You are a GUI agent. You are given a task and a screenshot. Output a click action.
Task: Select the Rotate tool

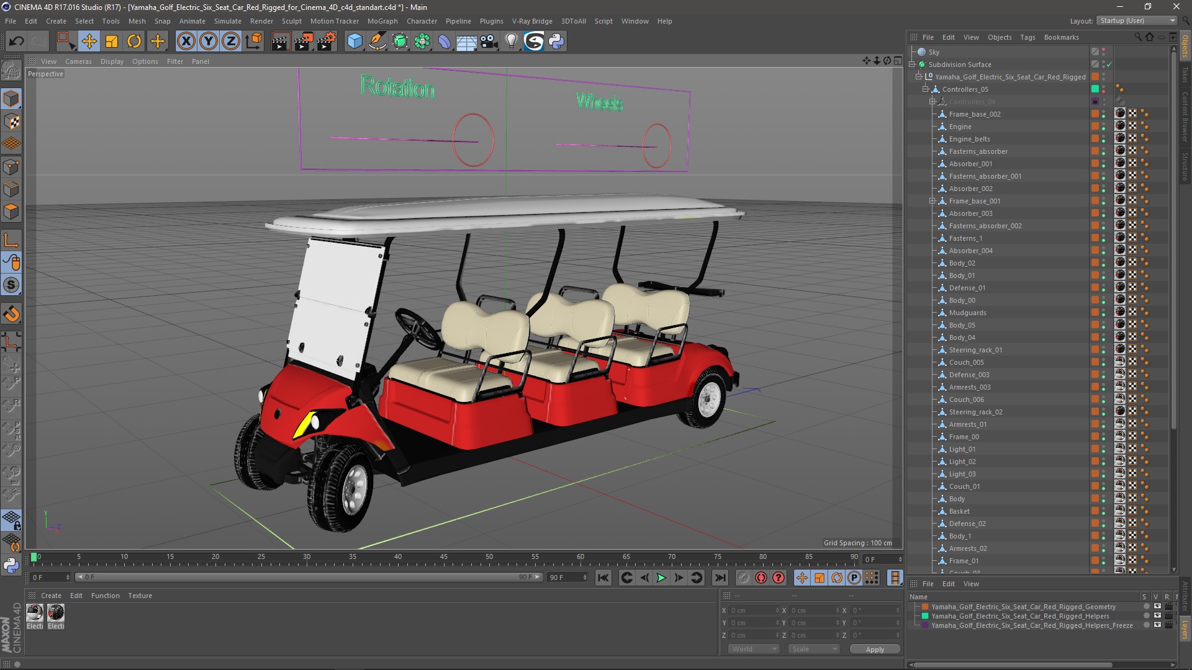click(x=134, y=42)
